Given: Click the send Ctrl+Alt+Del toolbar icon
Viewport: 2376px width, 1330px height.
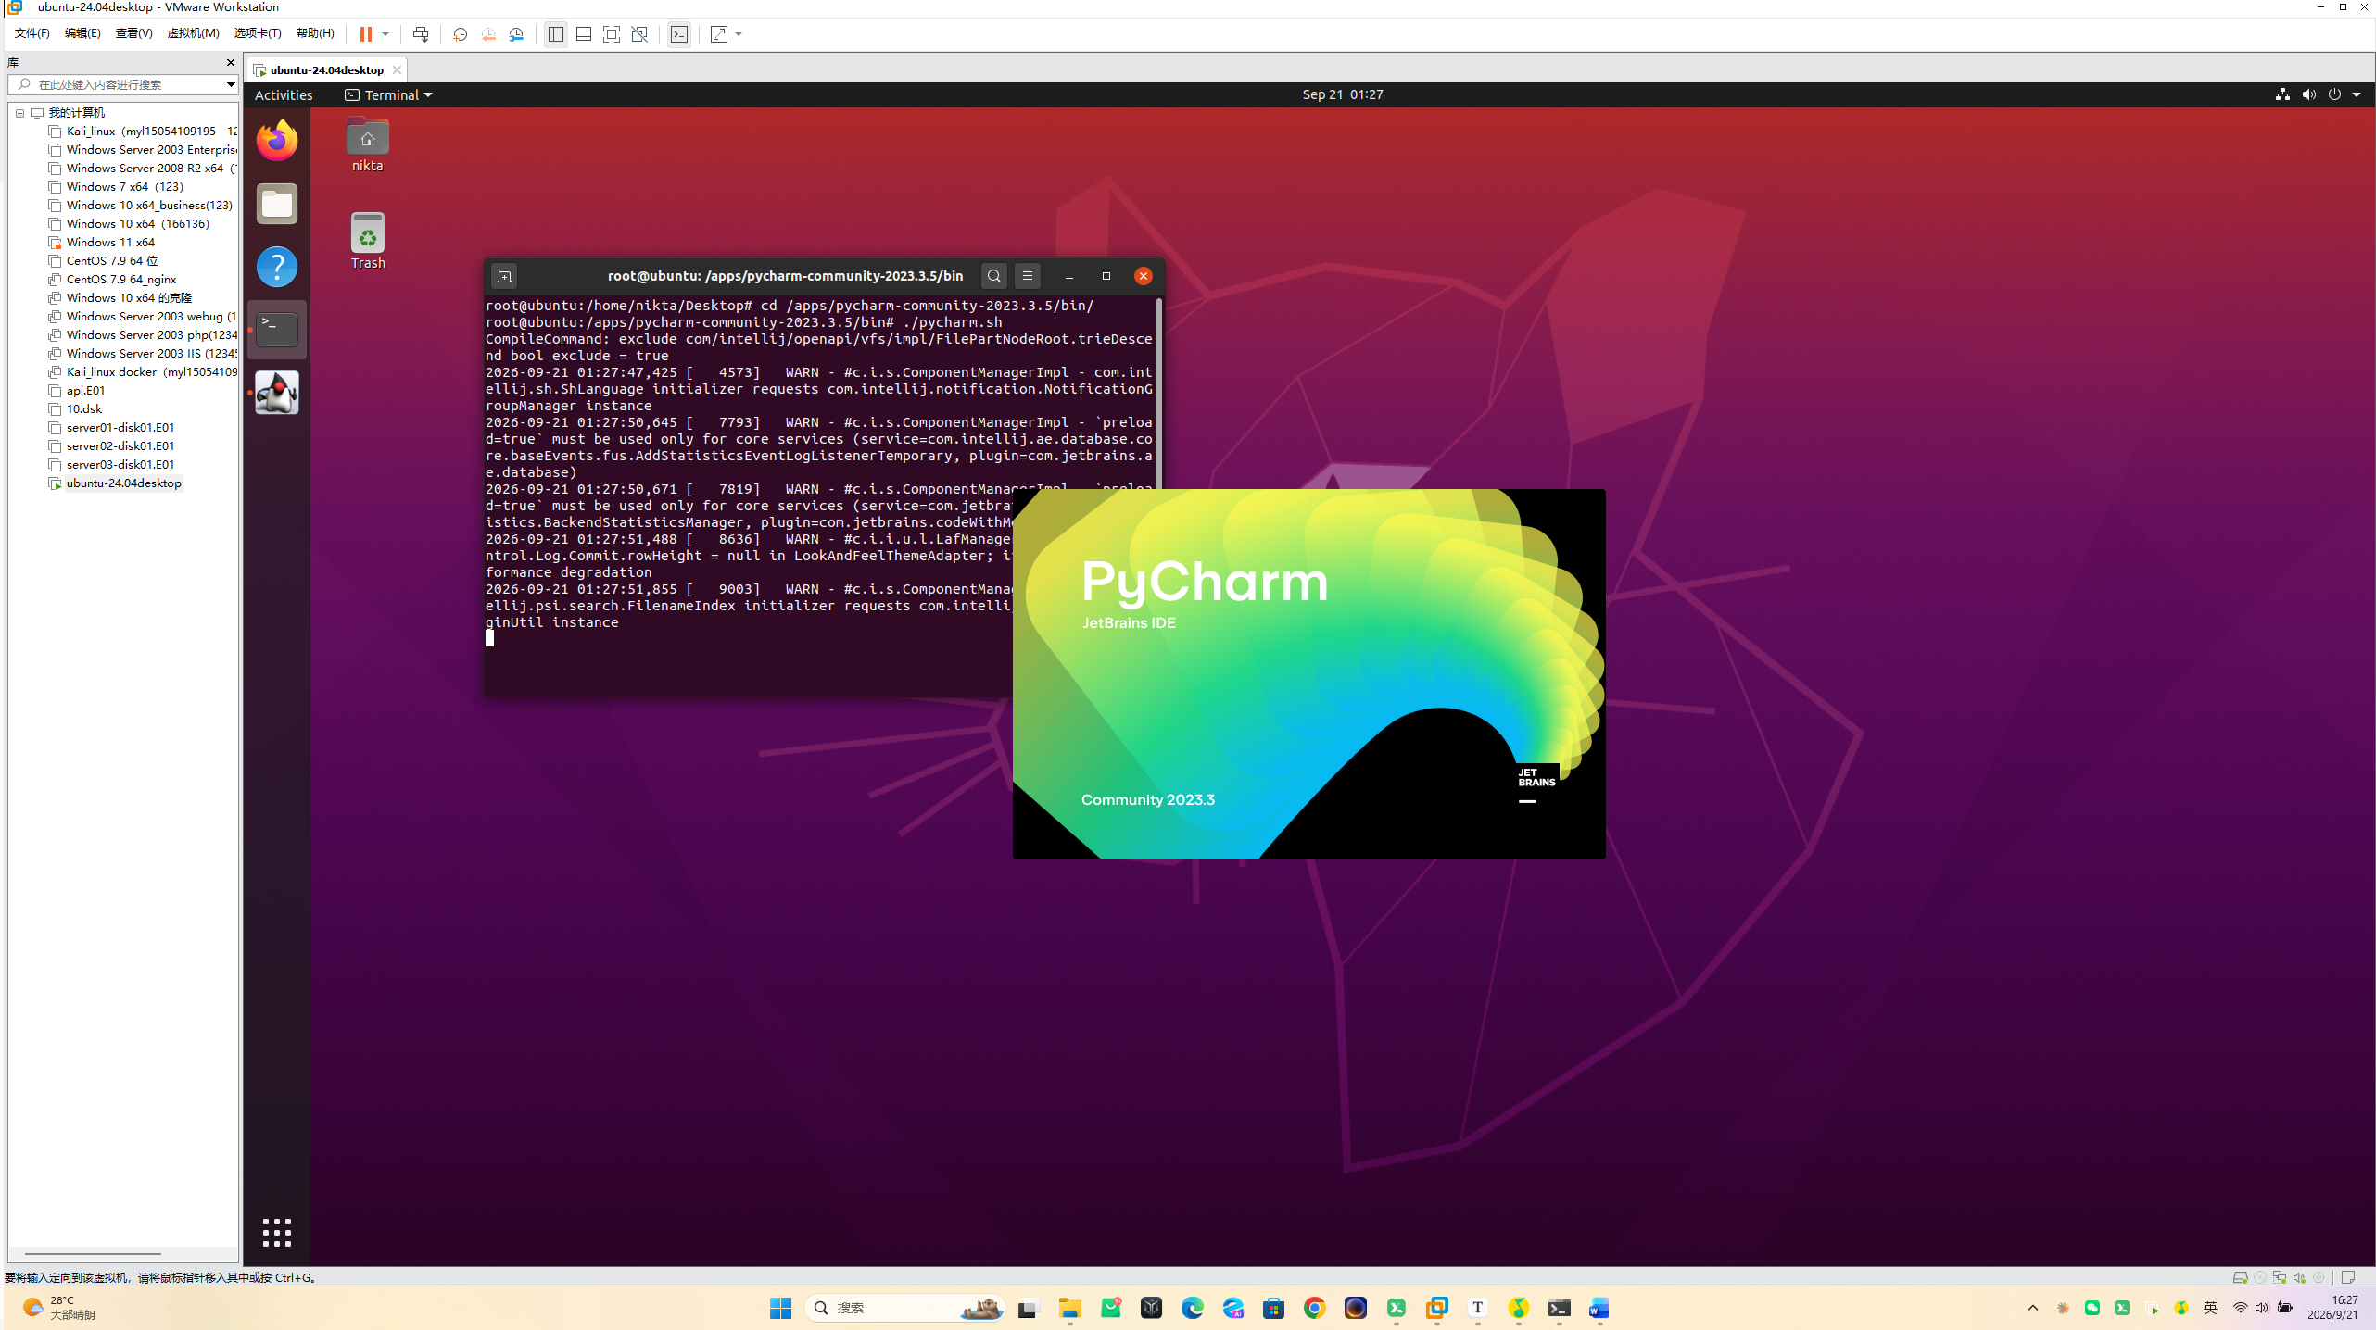Looking at the screenshot, I should coord(421,34).
